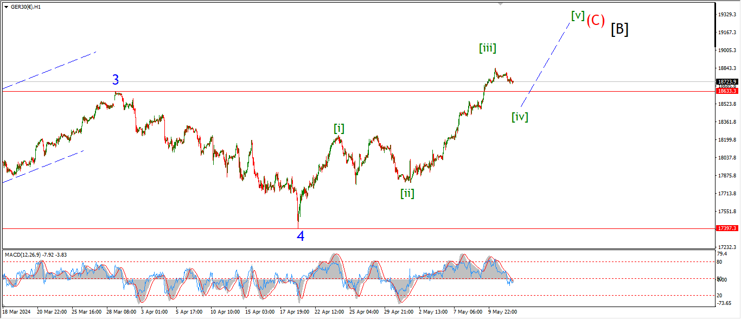Select the green [i] wave label
This screenshot has width=741, height=319.
pos(338,129)
